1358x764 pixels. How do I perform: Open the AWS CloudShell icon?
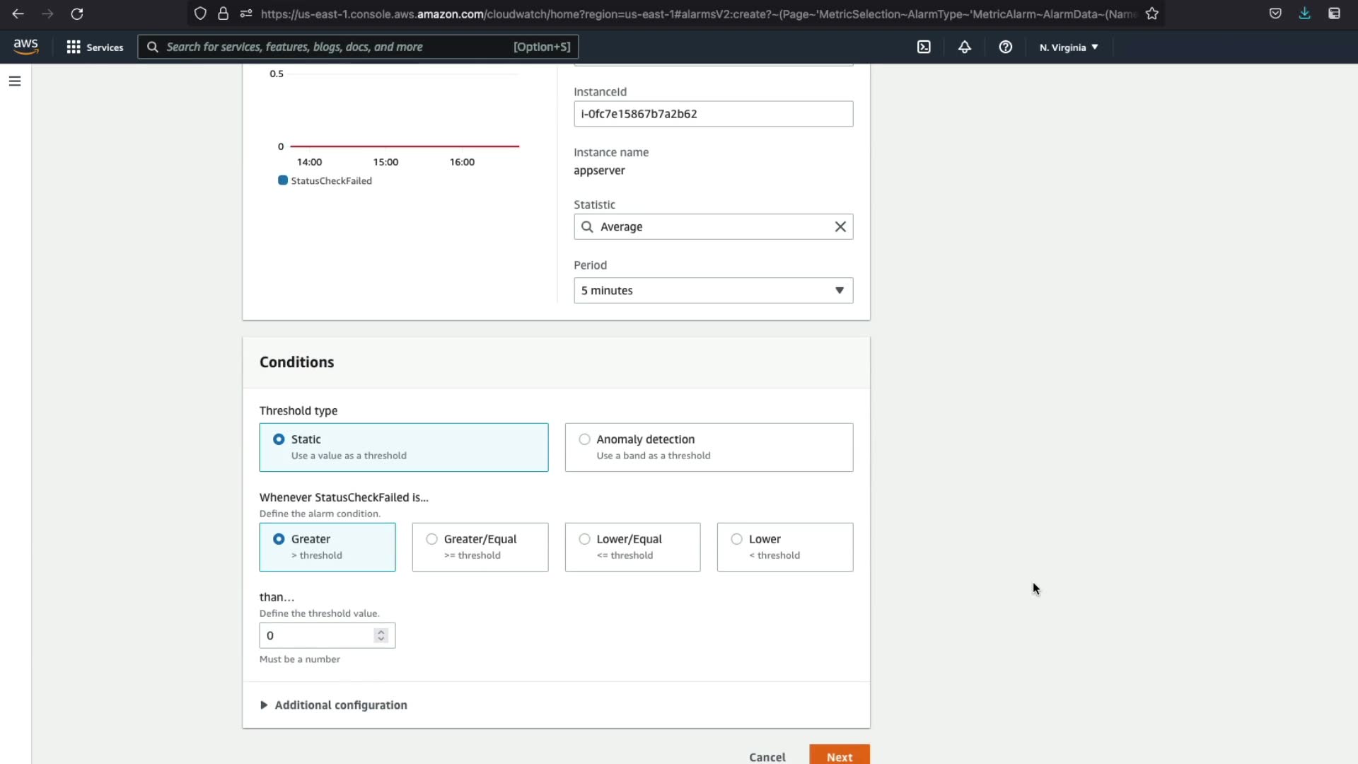coord(924,47)
